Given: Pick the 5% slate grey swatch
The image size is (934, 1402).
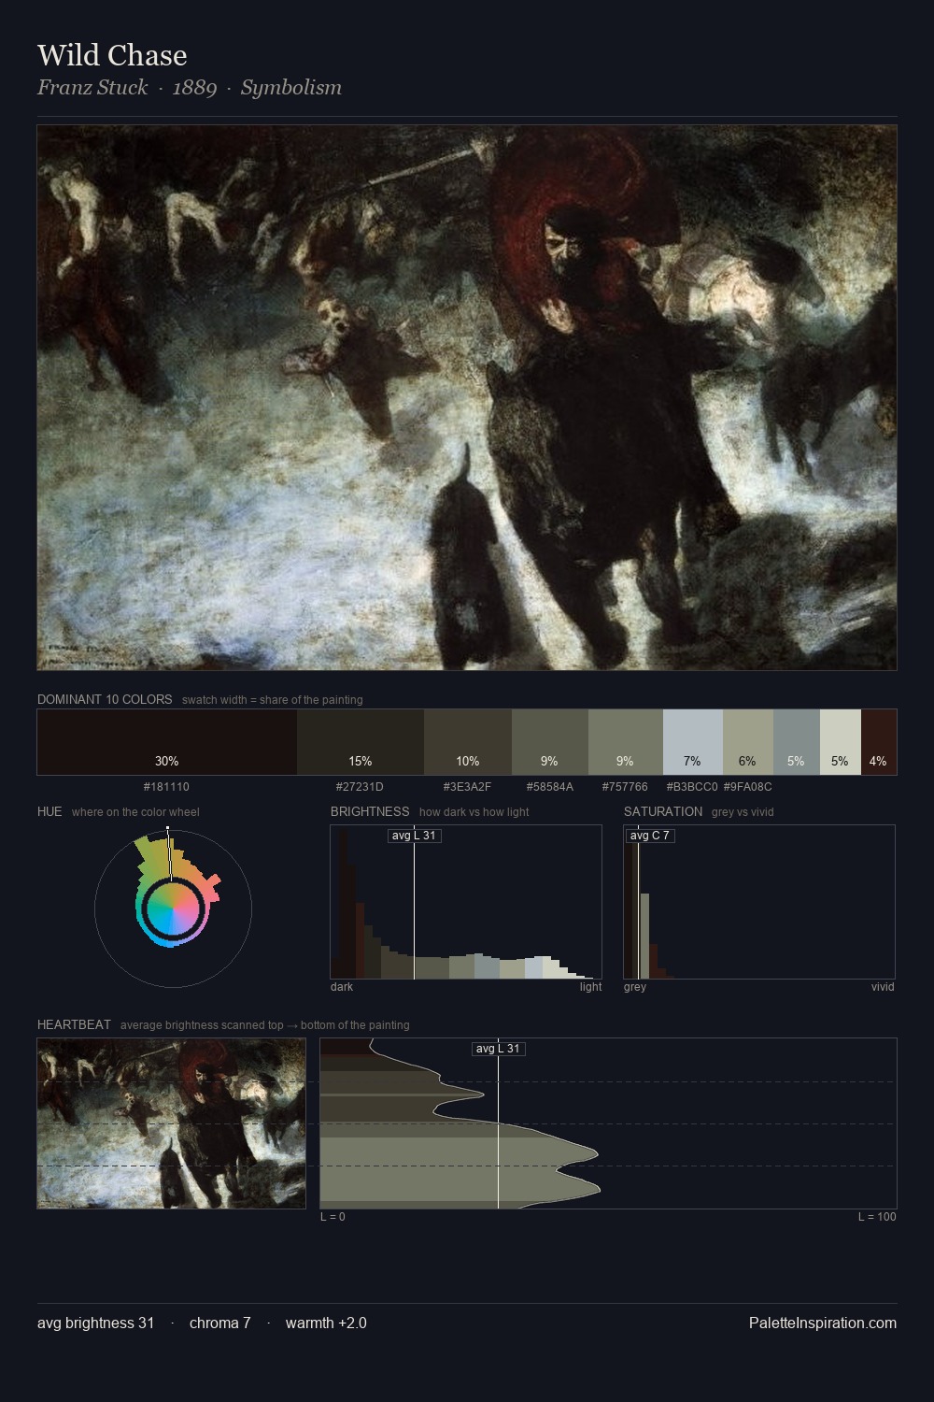Looking at the screenshot, I should point(797,742).
